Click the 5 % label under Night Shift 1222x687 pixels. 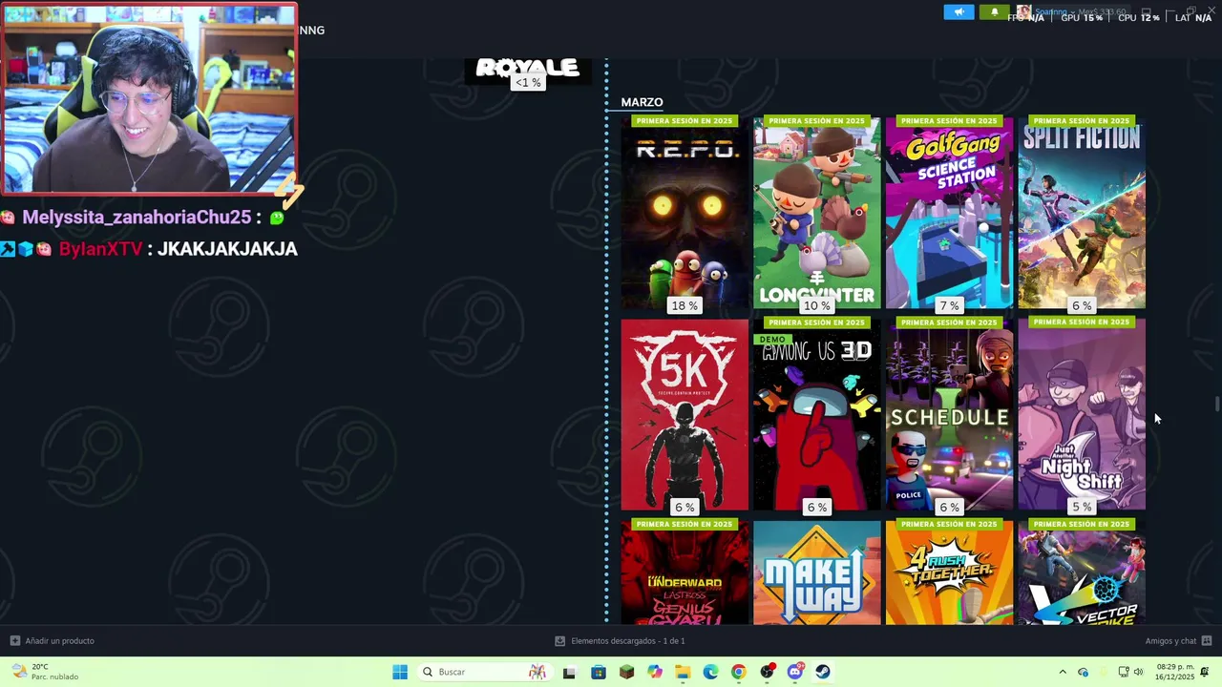(1082, 507)
